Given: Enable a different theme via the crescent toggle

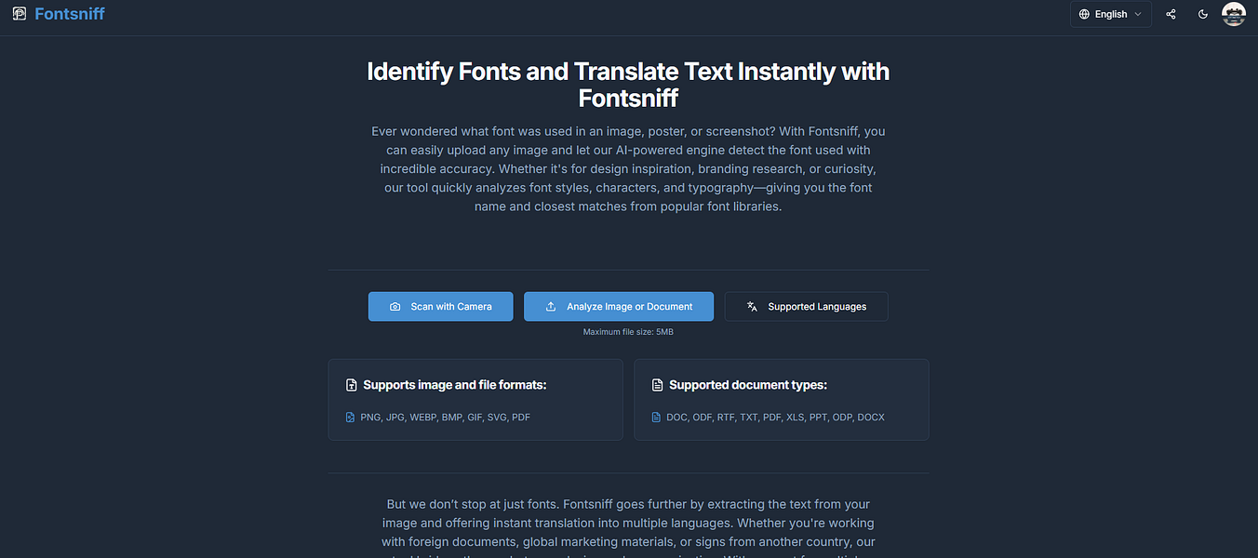Looking at the screenshot, I should coord(1202,14).
